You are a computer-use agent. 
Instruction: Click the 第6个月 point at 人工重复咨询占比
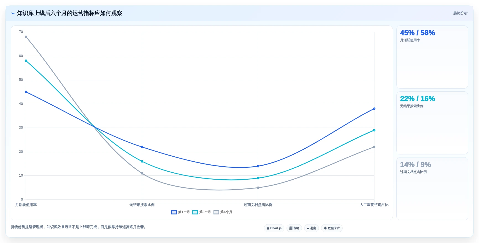(x=374, y=147)
